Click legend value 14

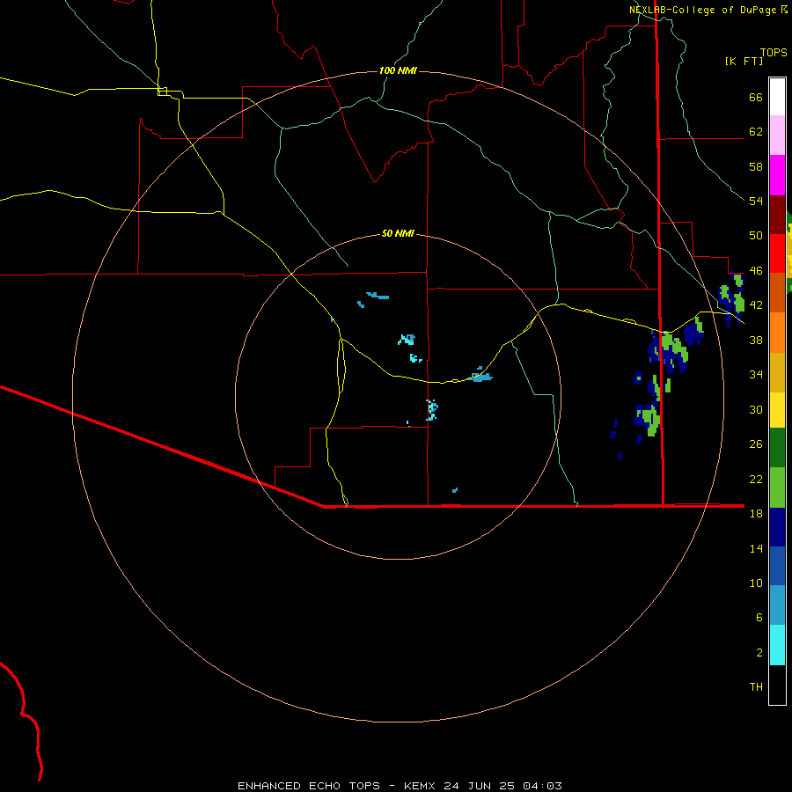756,548
